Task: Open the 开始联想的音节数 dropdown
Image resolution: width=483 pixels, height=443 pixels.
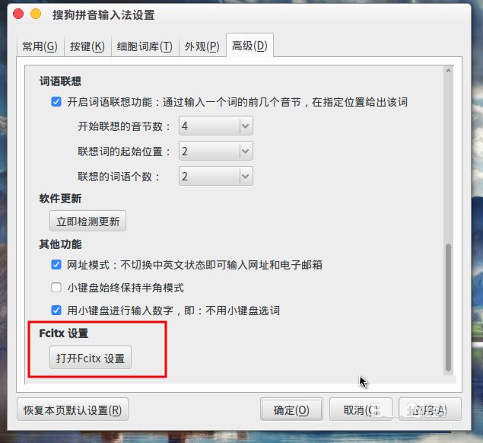Action: click(x=215, y=126)
